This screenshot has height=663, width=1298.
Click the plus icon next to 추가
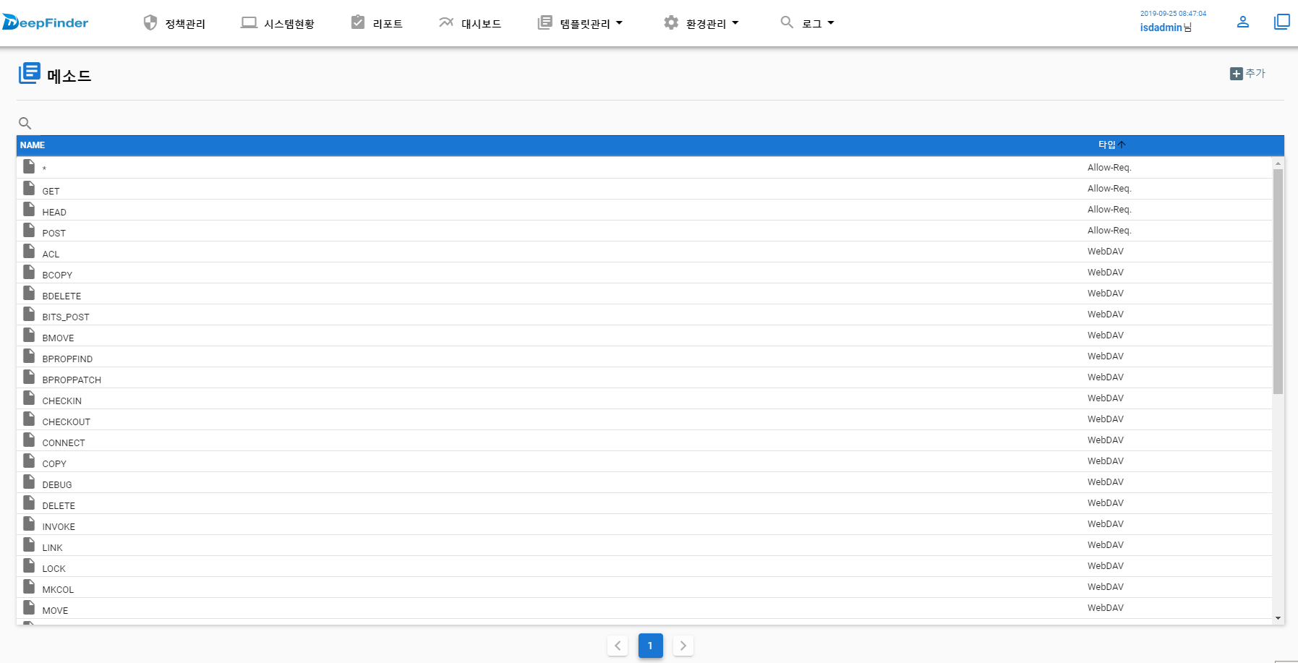coord(1237,74)
